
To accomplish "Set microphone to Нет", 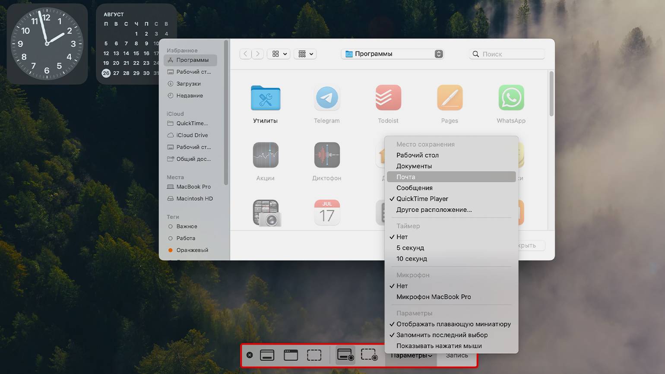I will (451, 286).
